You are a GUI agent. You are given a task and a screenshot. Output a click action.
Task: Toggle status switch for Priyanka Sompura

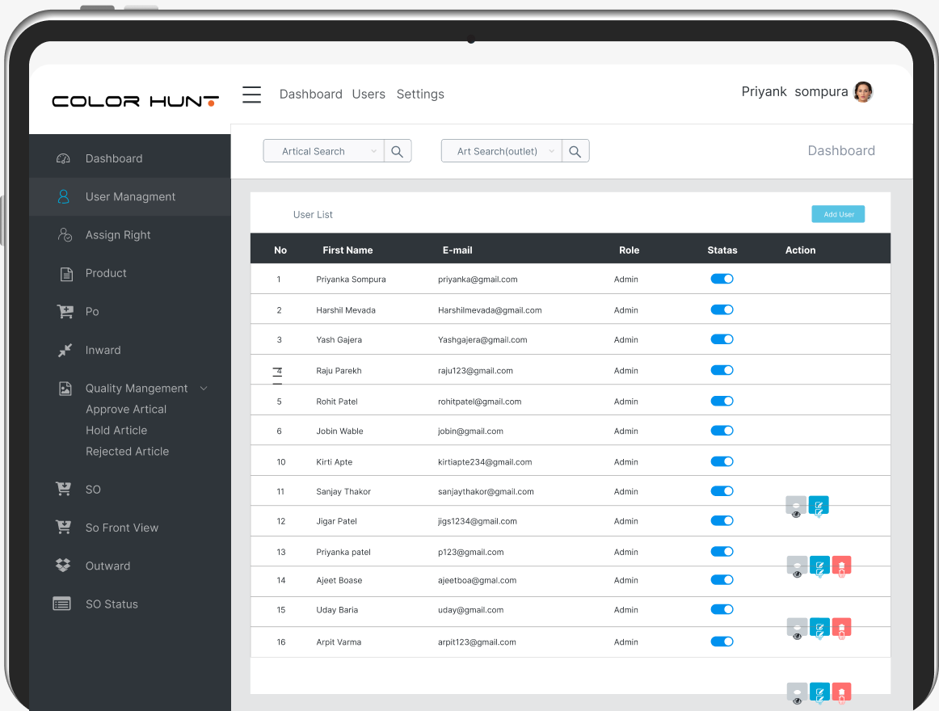pos(722,279)
